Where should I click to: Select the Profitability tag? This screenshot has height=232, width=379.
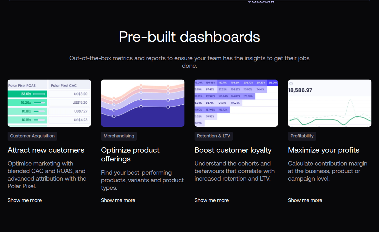(x=302, y=136)
